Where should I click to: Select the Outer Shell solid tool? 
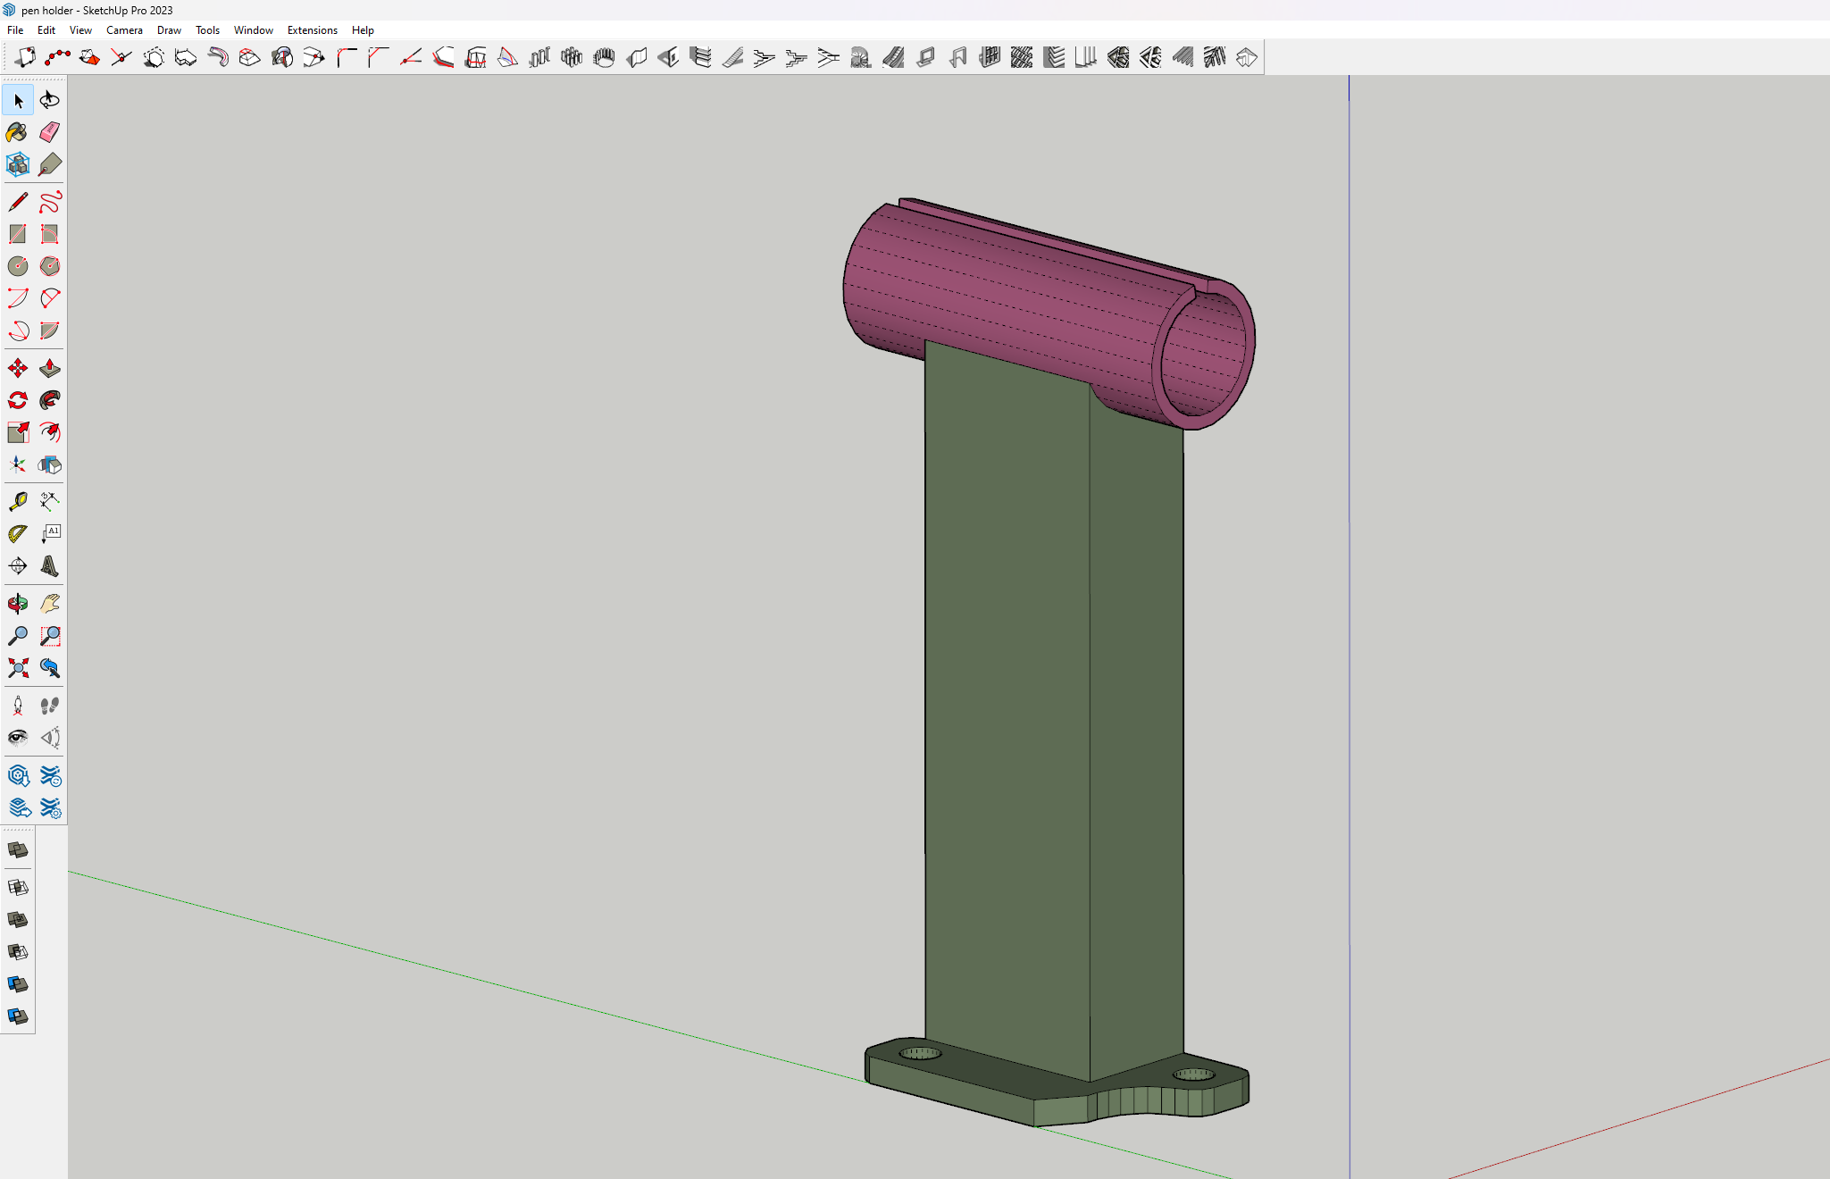coord(17,850)
